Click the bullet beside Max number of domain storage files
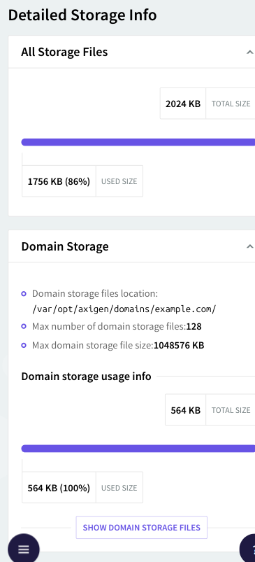Viewport: 255px width, 562px height. [x=24, y=327]
